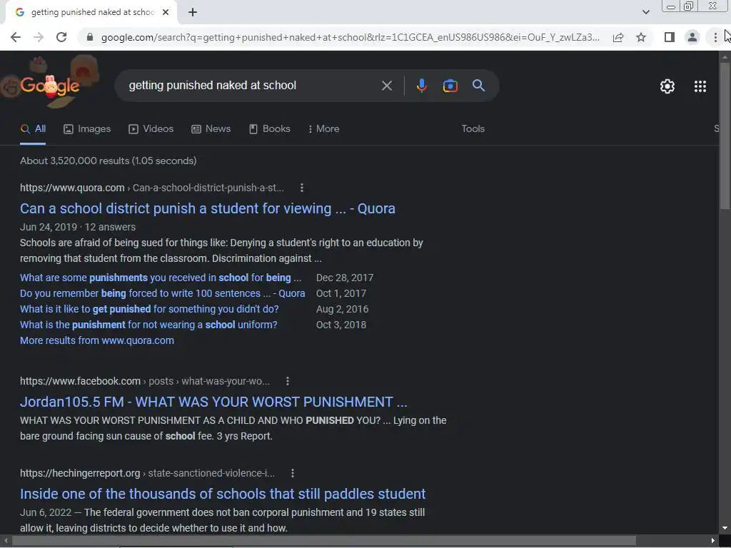Screen dimensions: 731x548
Task: Open 'Do you remember being forced' link
Action: [162, 293]
